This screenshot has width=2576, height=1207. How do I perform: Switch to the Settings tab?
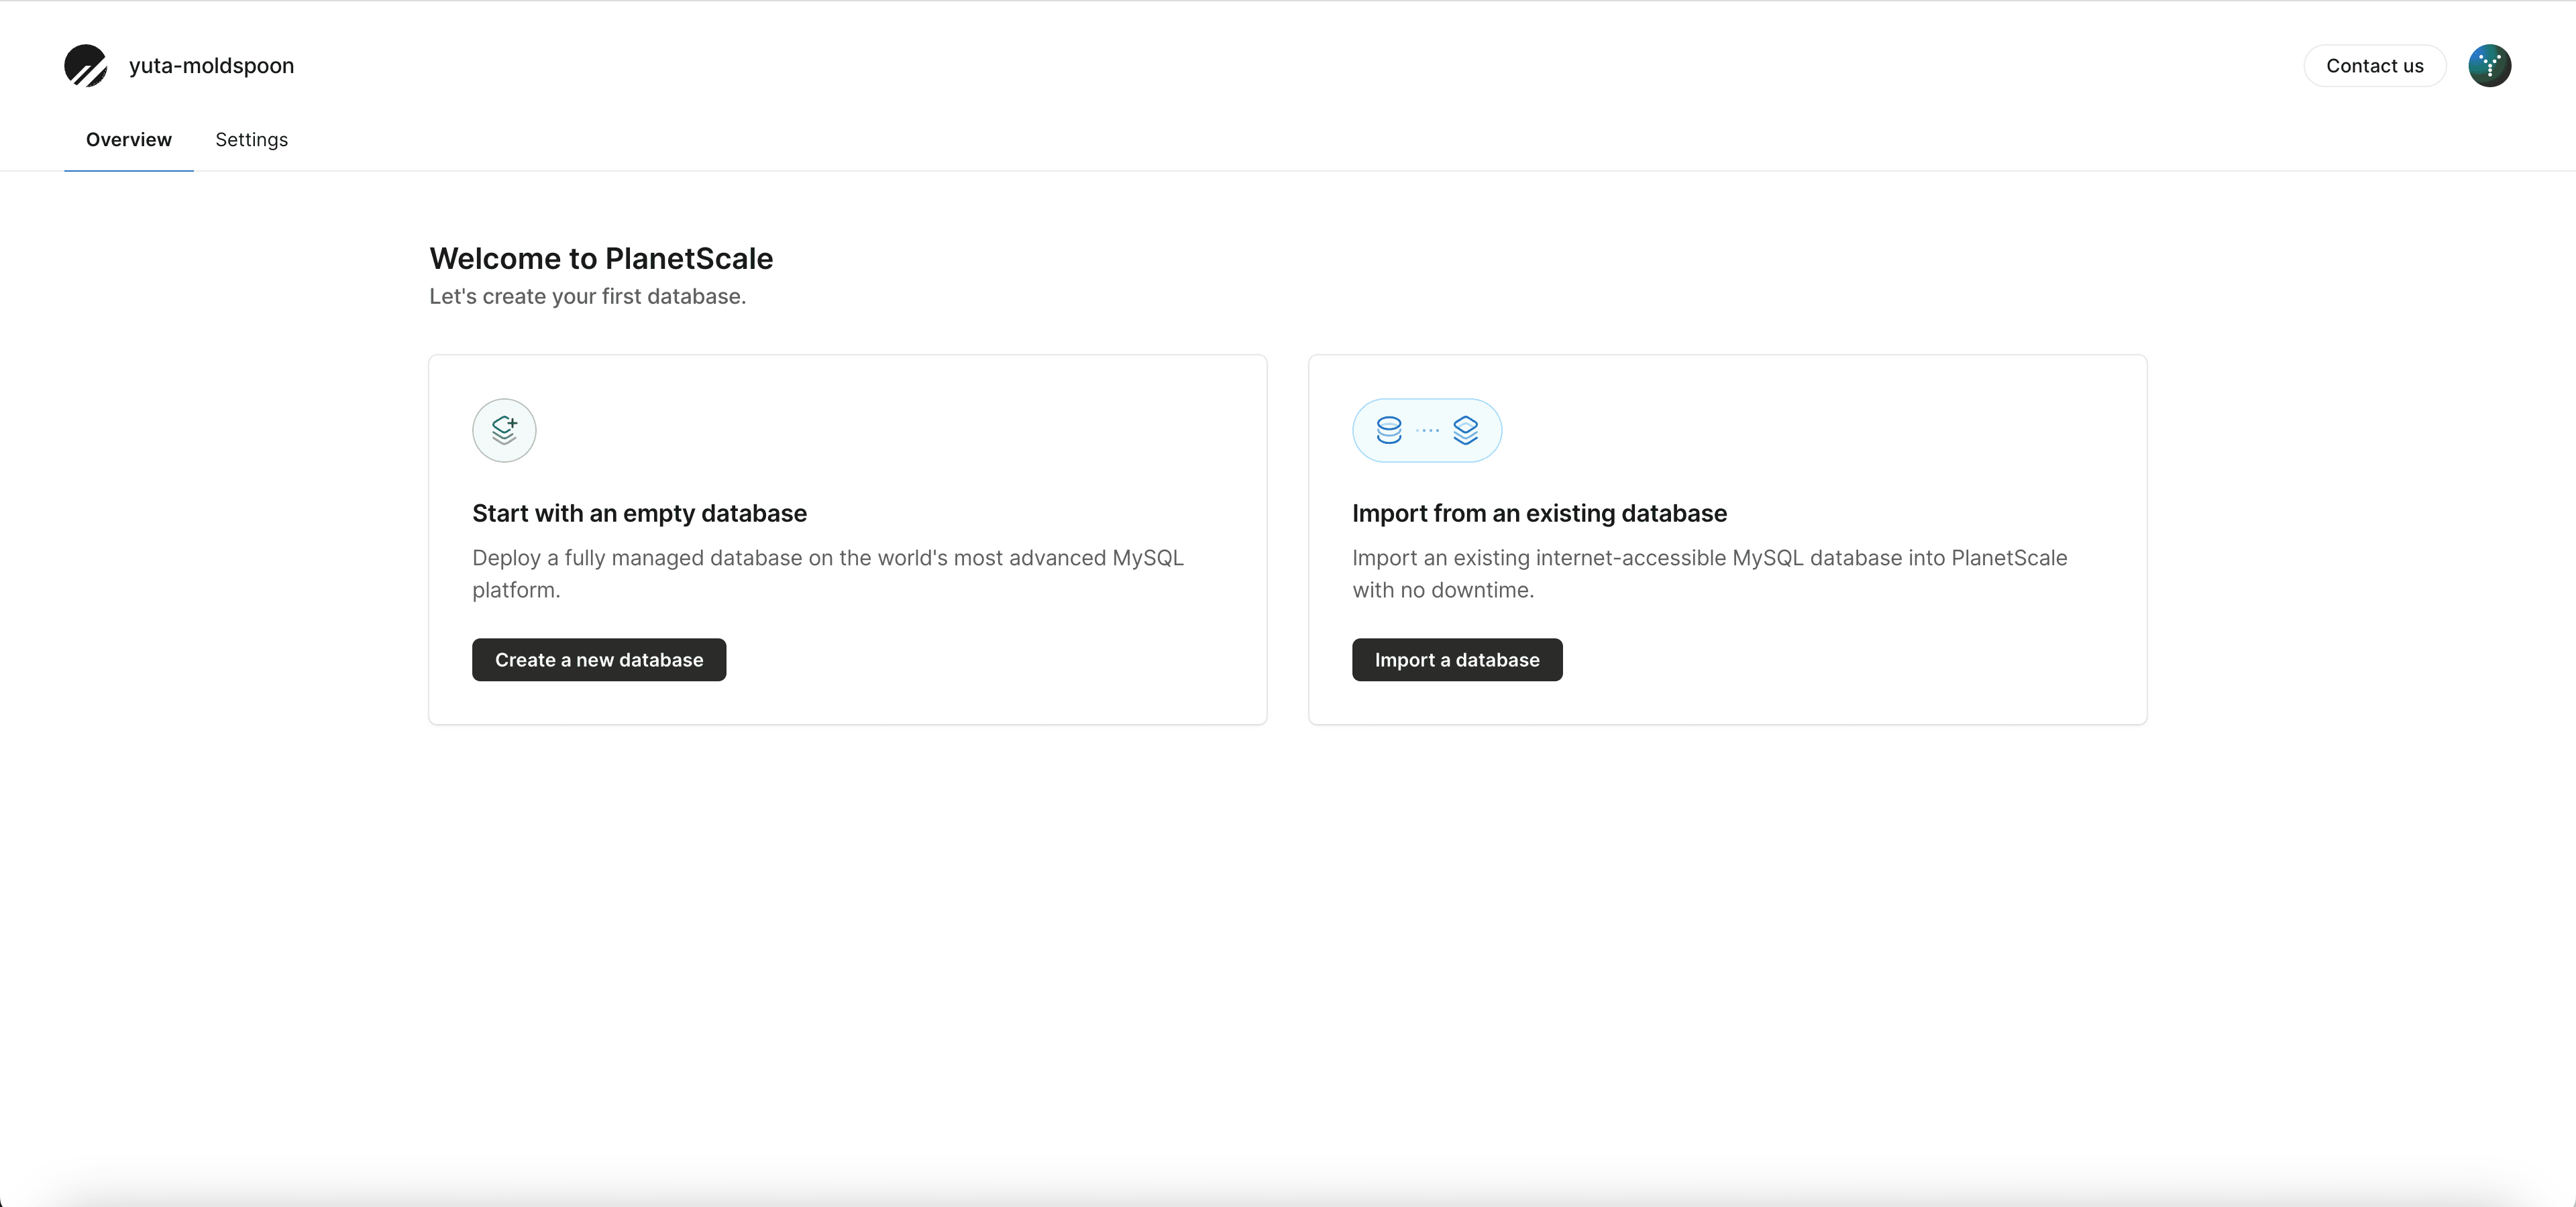click(x=252, y=140)
